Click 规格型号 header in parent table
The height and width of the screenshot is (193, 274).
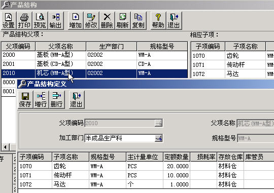tap(162, 47)
